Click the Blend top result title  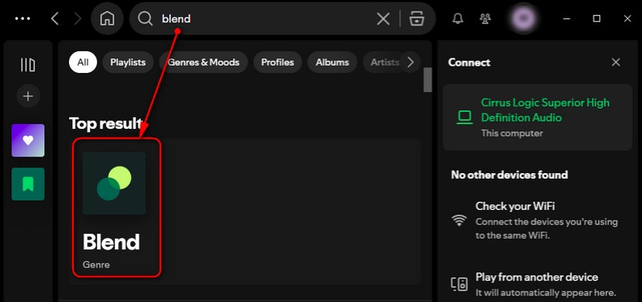click(x=111, y=242)
